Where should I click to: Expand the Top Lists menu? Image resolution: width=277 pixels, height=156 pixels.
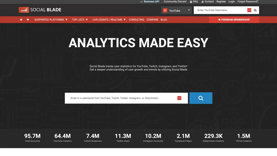point(80,20)
